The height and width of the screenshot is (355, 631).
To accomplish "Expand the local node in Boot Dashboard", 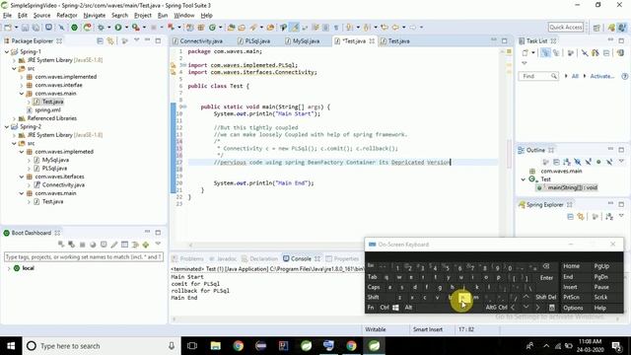I will [9, 268].
